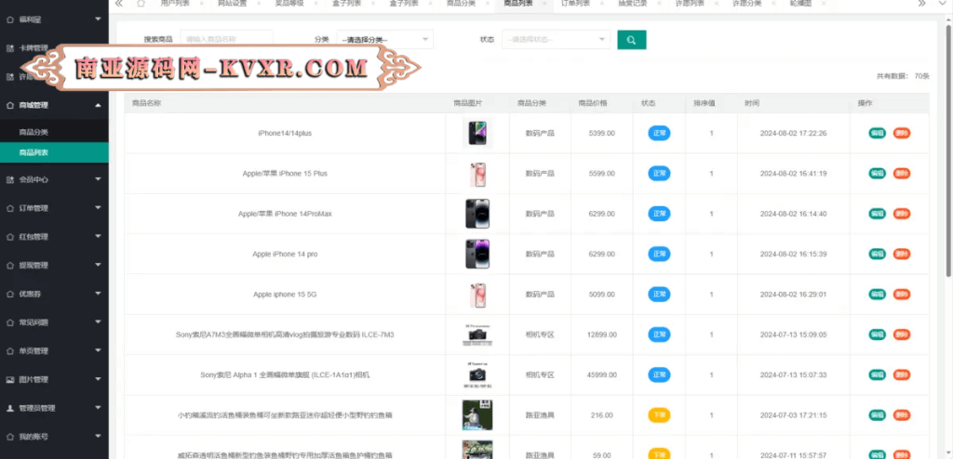Image resolution: width=953 pixels, height=459 pixels.
Task: Toggle the 正常 status badge for iPhone14/14plus
Action: [659, 133]
